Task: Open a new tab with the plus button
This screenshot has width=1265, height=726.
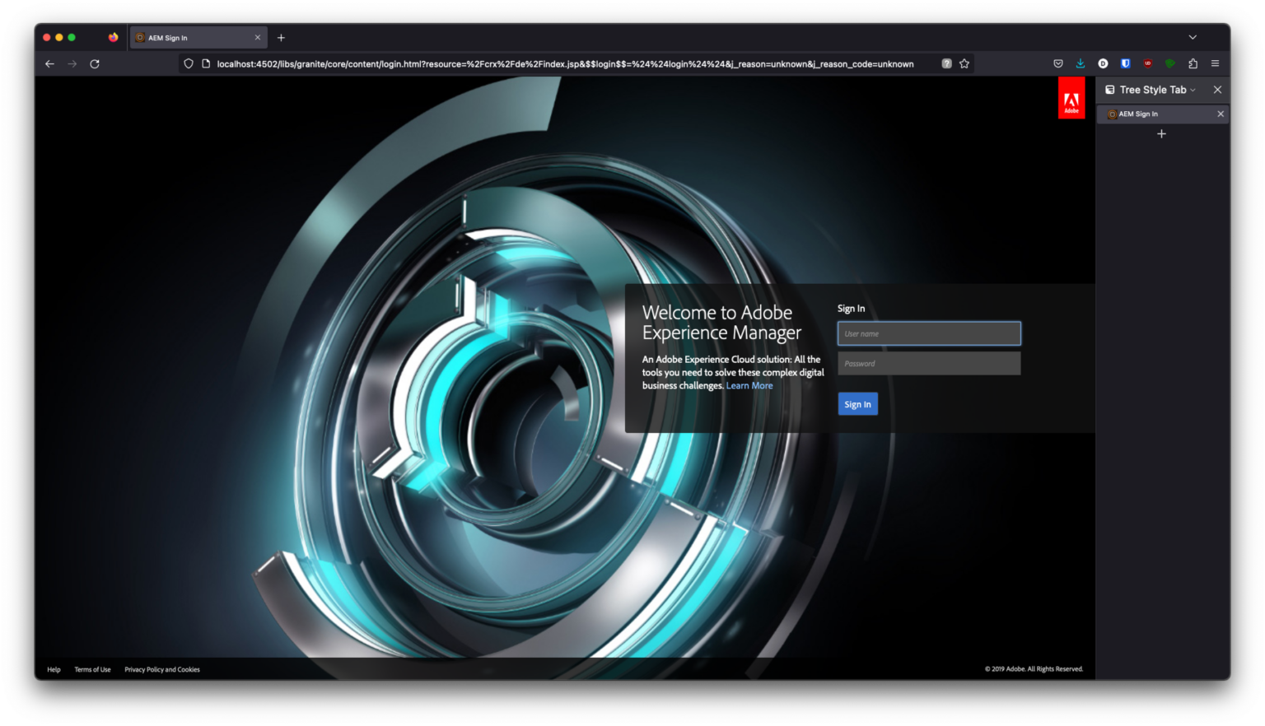Action: tap(282, 37)
